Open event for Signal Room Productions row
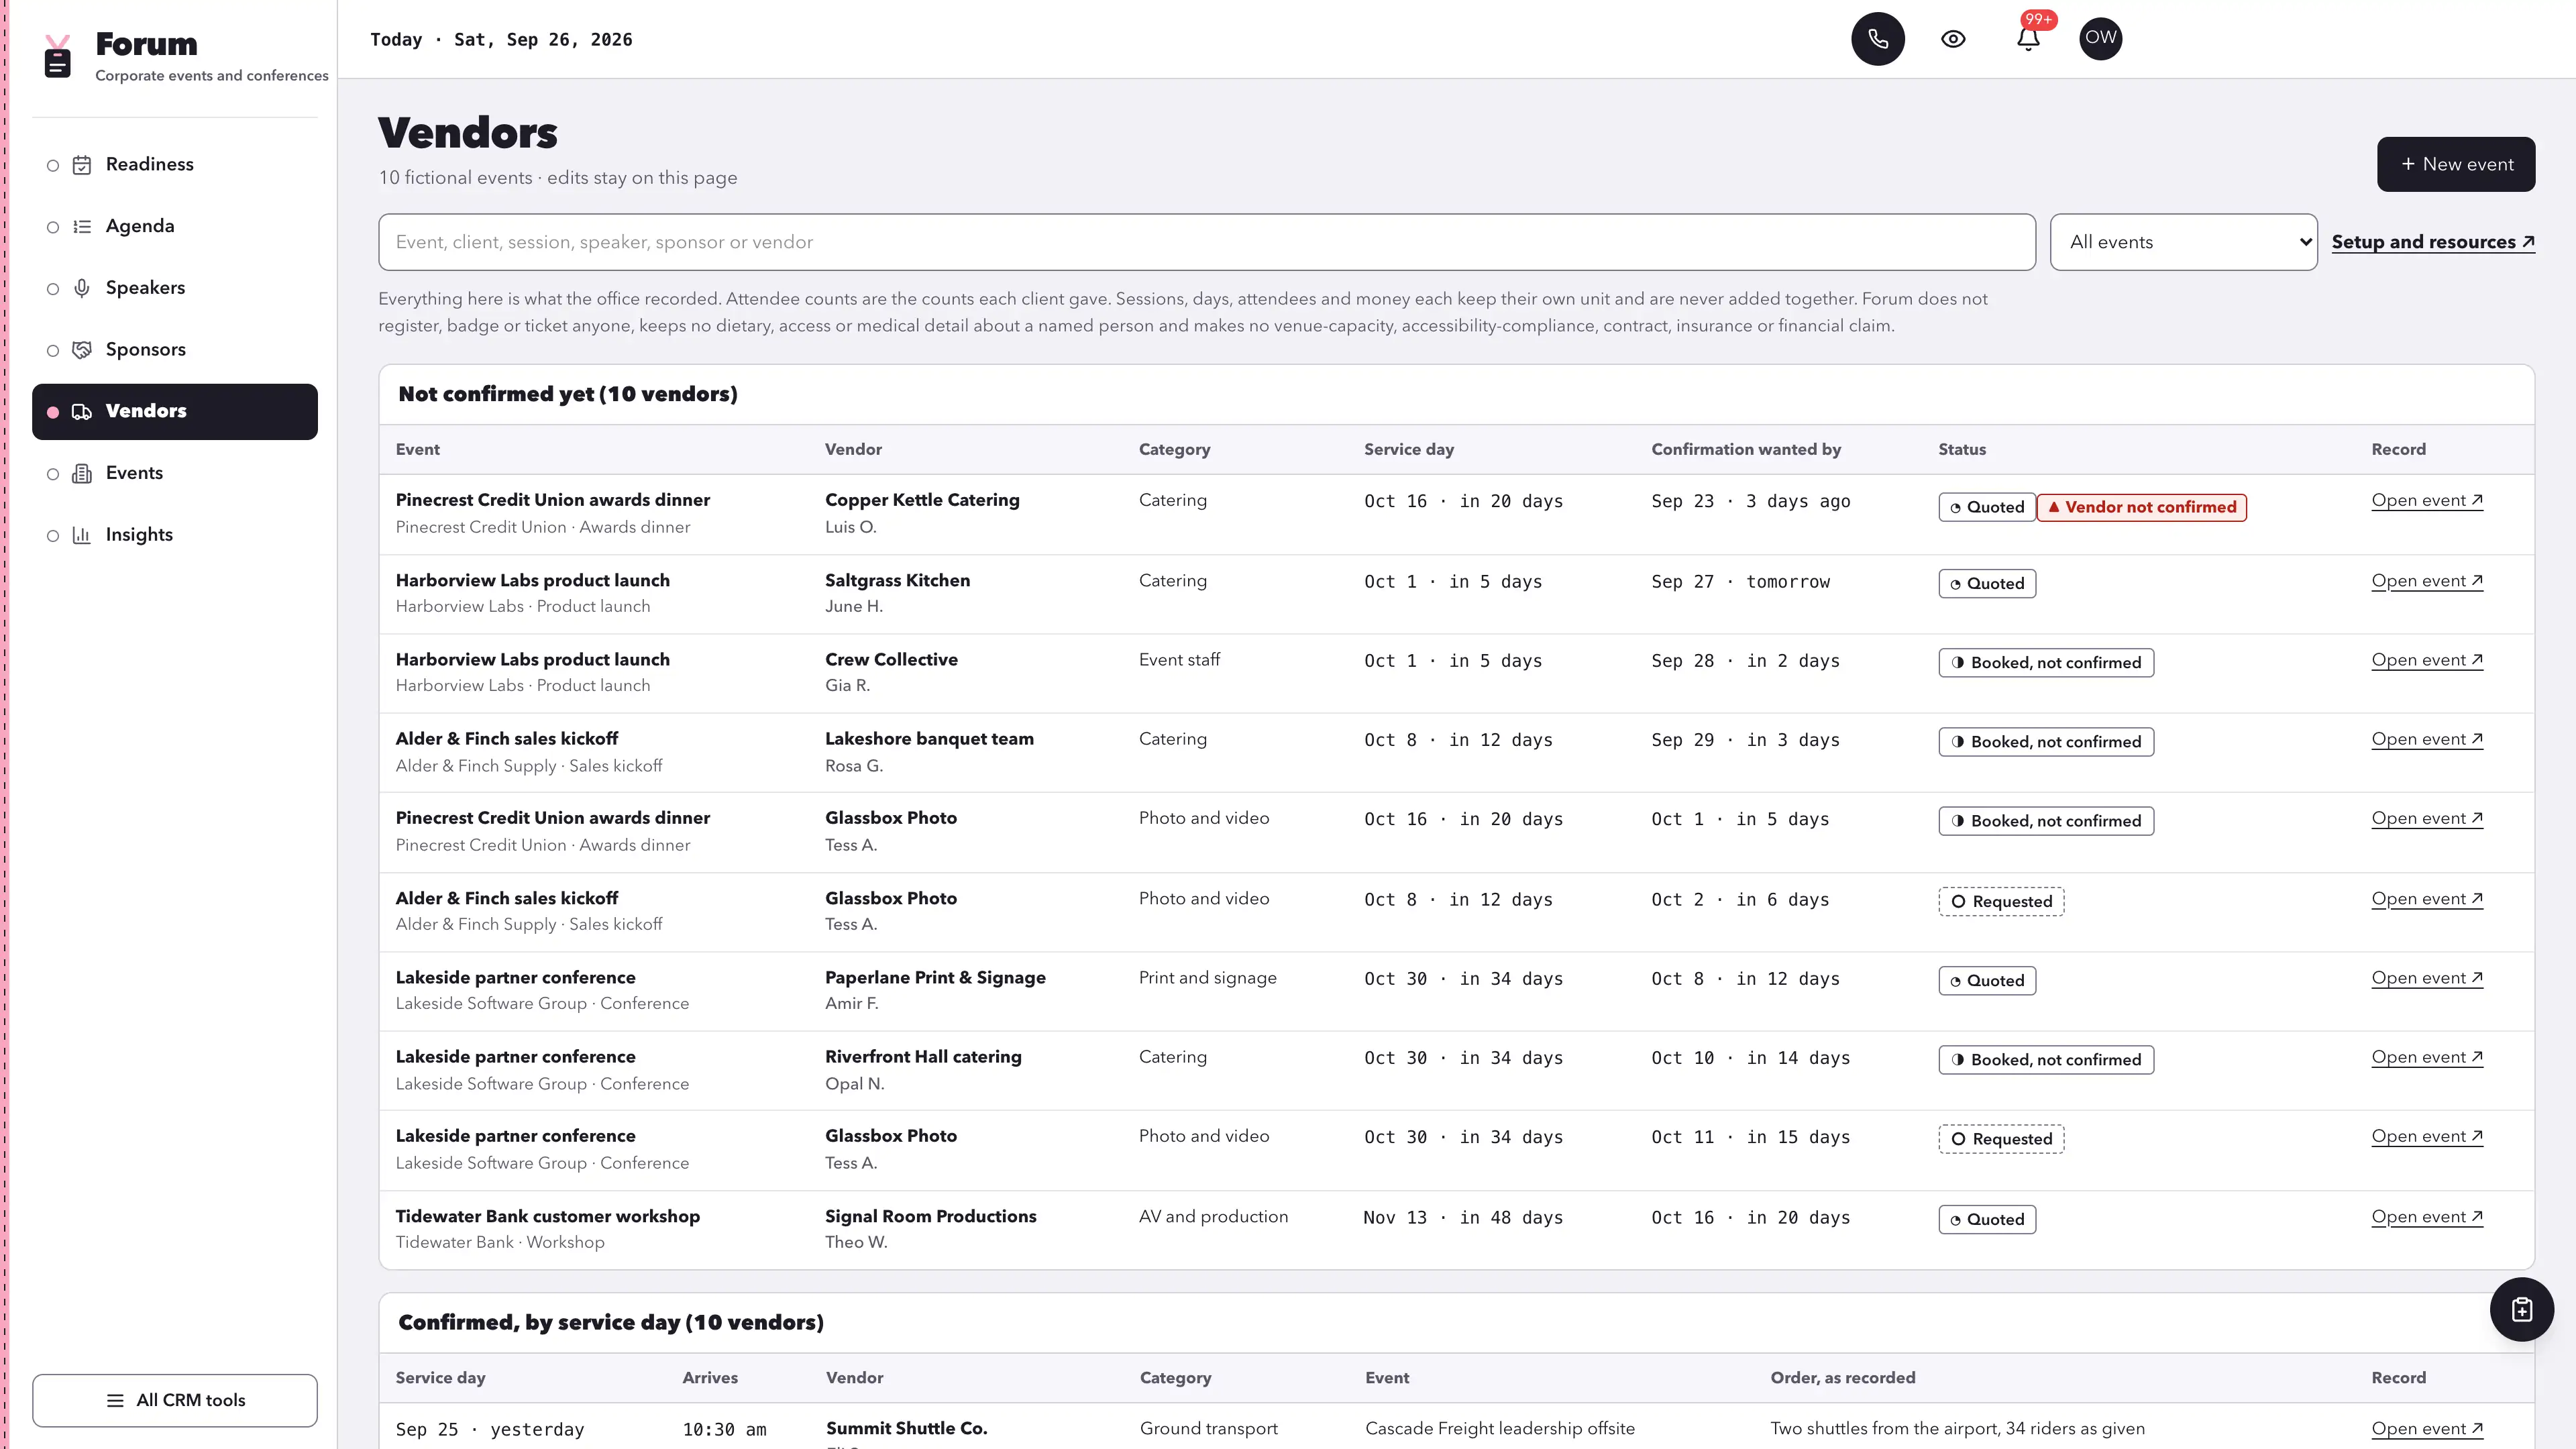Screen dimensions: 2576x1449 tap(2427, 1217)
